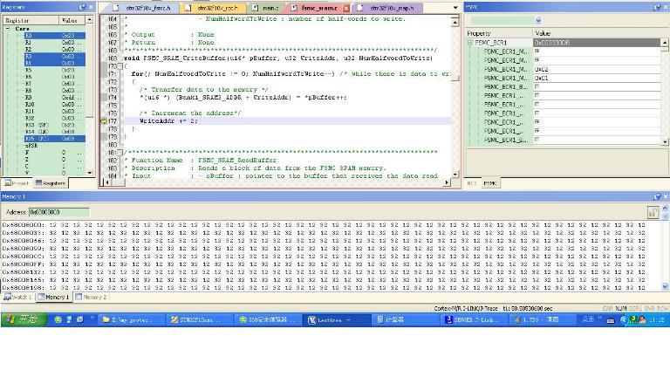
Task: Open the dropdown at the top of the FSMC panel
Action: (538, 21)
